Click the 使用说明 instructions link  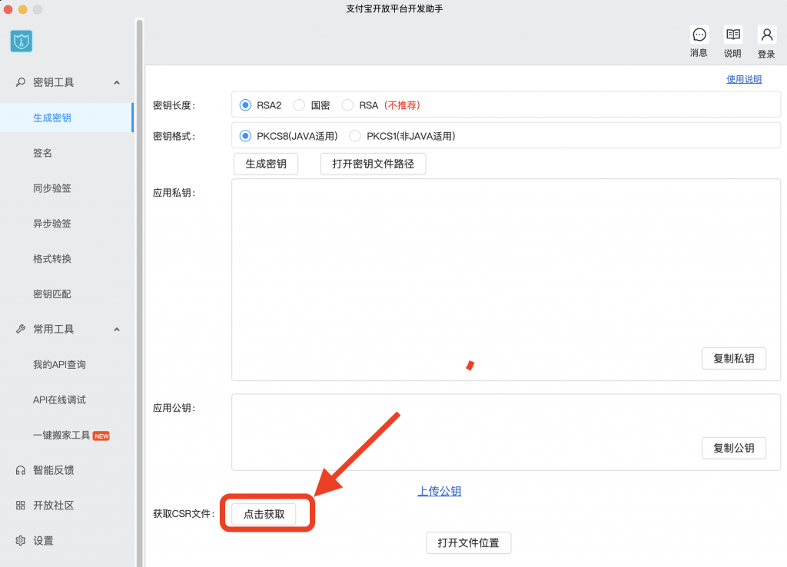click(744, 78)
